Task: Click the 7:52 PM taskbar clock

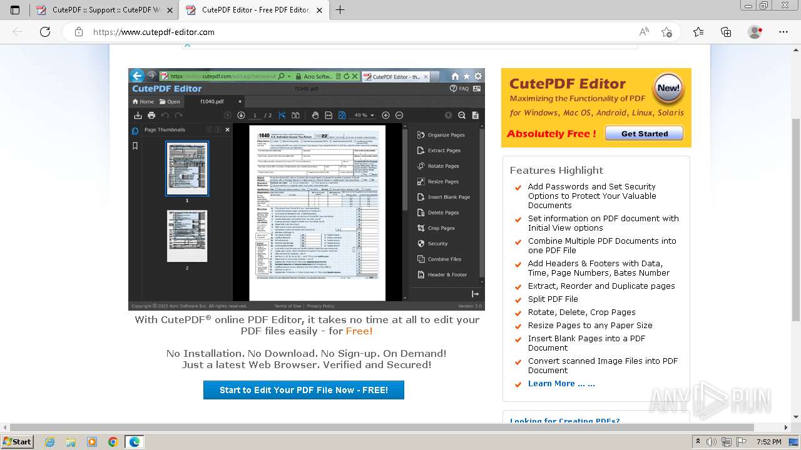Action: tap(769, 442)
